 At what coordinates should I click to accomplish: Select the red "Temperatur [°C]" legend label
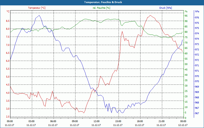[37, 8]
